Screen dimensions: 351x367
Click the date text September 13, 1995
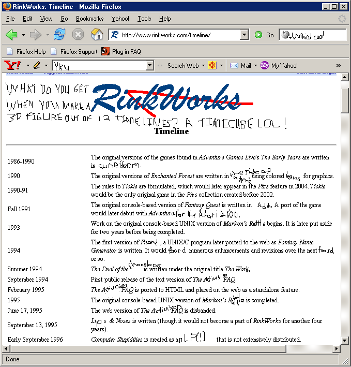[x=32, y=325]
